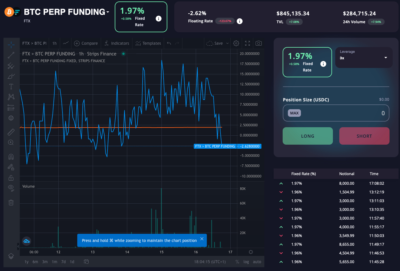Open the go-to-date calendar icon
This screenshot has height=271, width=400.
(86, 262)
